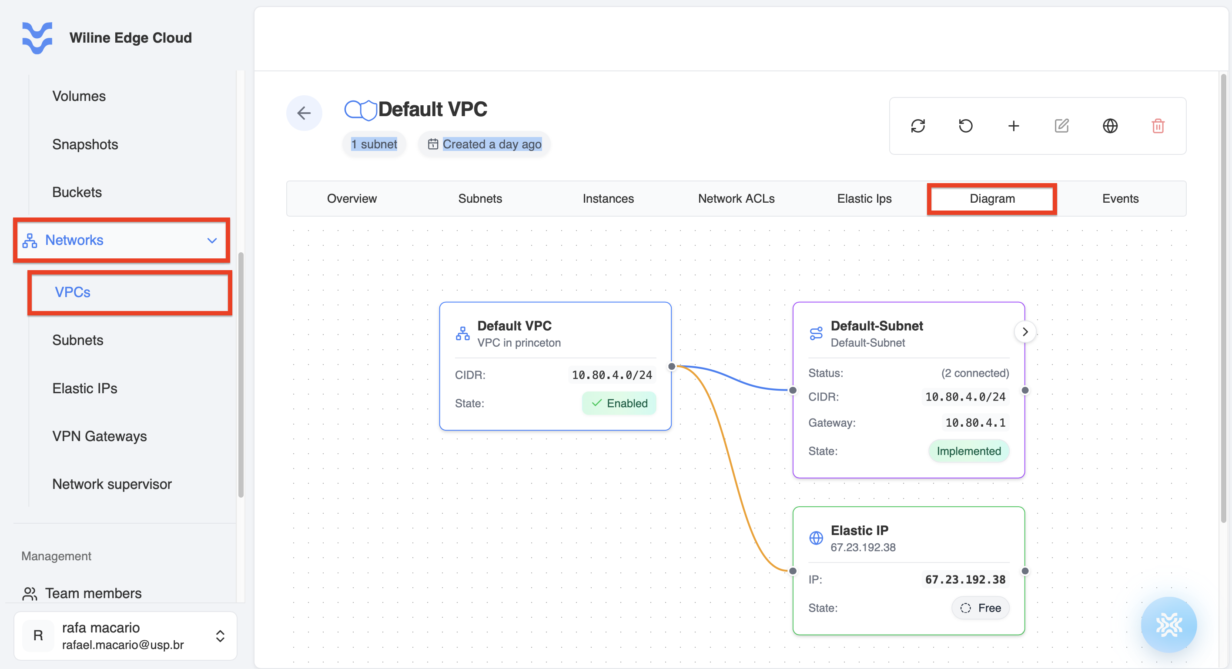This screenshot has width=1232, height=669.
Task: Open Subnets in the sidebar
Action: pos(78,340)
